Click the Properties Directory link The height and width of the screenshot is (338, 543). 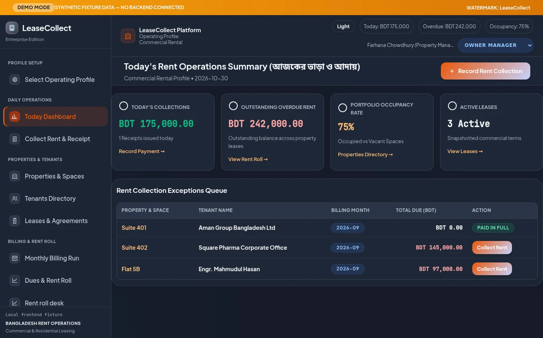365,154
